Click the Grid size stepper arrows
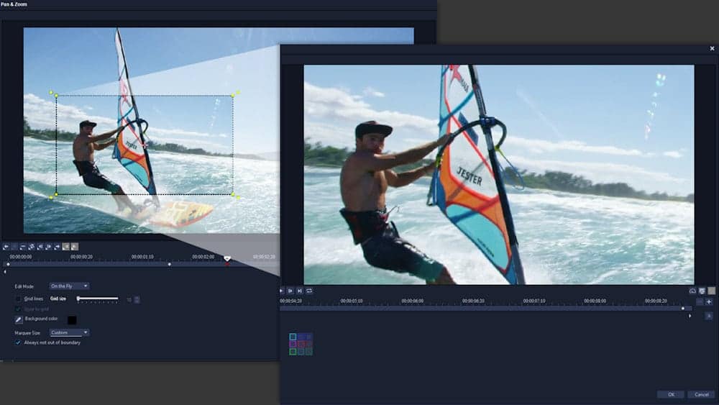This screenshot has height=405, width=719. pos(137,299)
